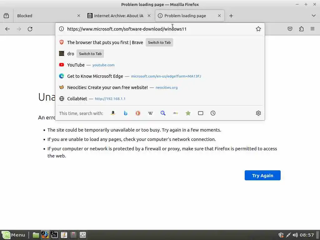This screenshot has width=320, height=240.
Task: Open the file manager in taskbar
Action: [36, 235]
